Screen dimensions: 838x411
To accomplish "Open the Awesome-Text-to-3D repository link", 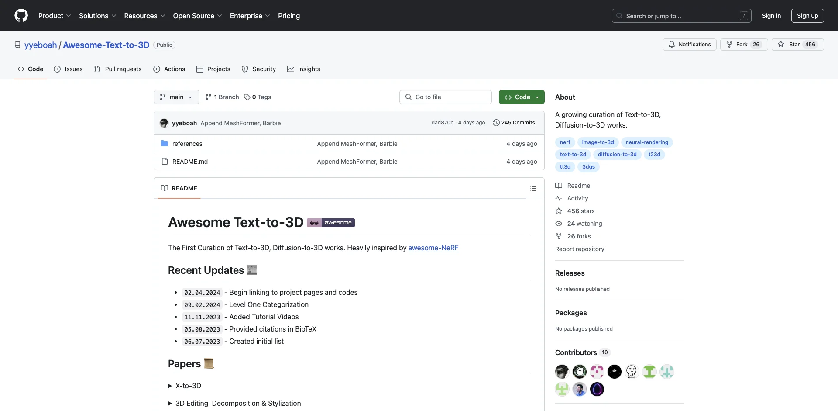I will click(106, 45).
